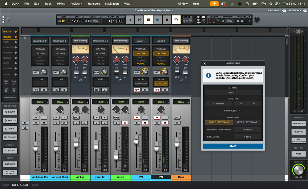Click the MUTE output button

click(298, 154)
